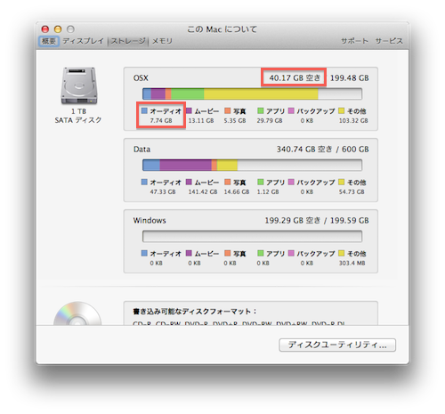The image size is (445, 414).
Task: Click the 141.42 GB movie value
Action: [203, 191]
